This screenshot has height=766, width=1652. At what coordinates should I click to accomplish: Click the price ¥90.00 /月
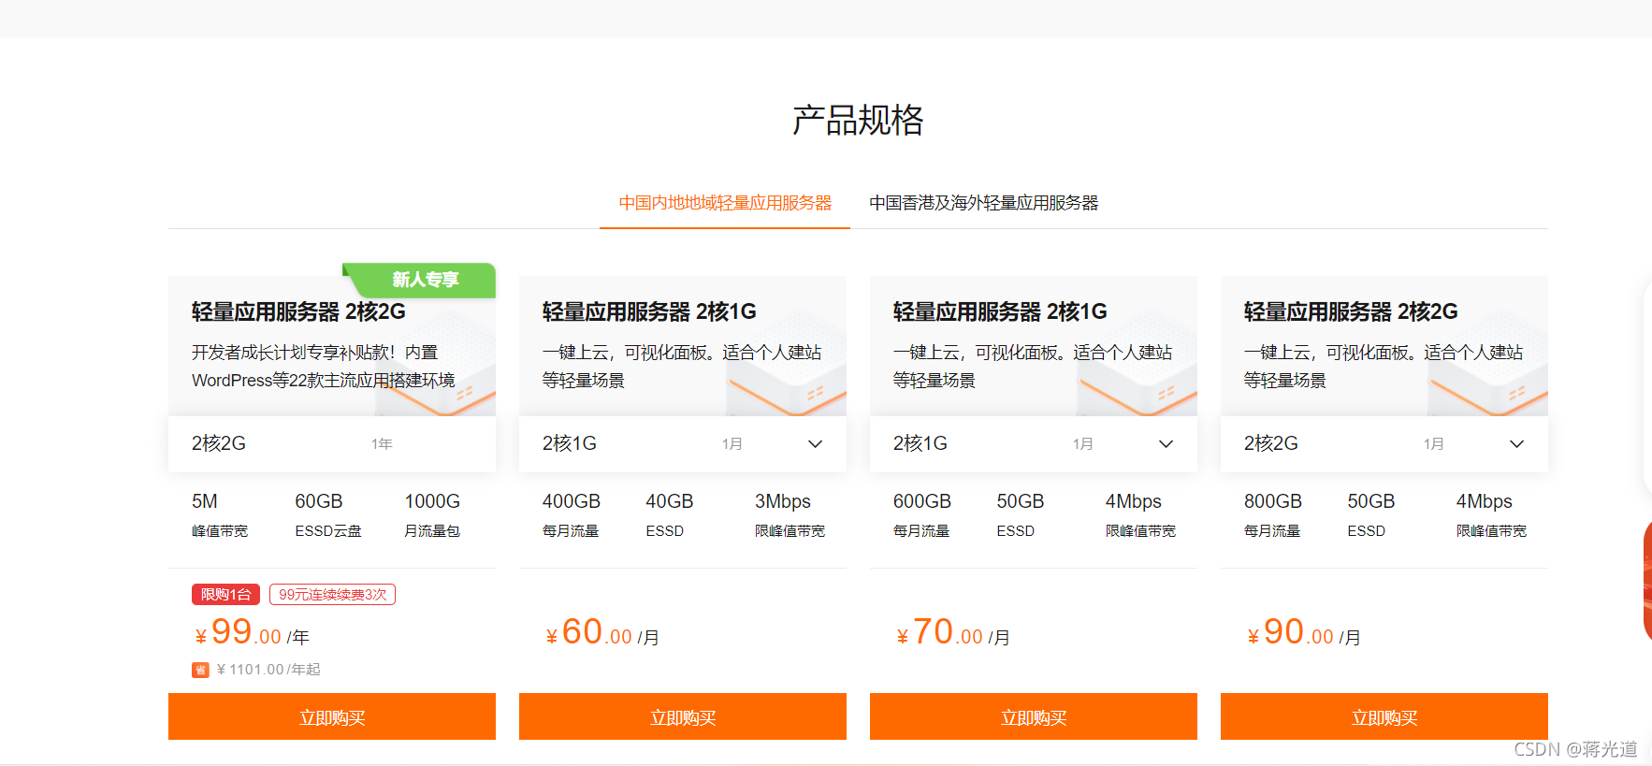[x=1304, y=633]
